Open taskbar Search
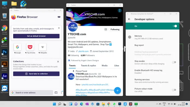The width and height of the screenshot is (190, 107). click(60, 104)
